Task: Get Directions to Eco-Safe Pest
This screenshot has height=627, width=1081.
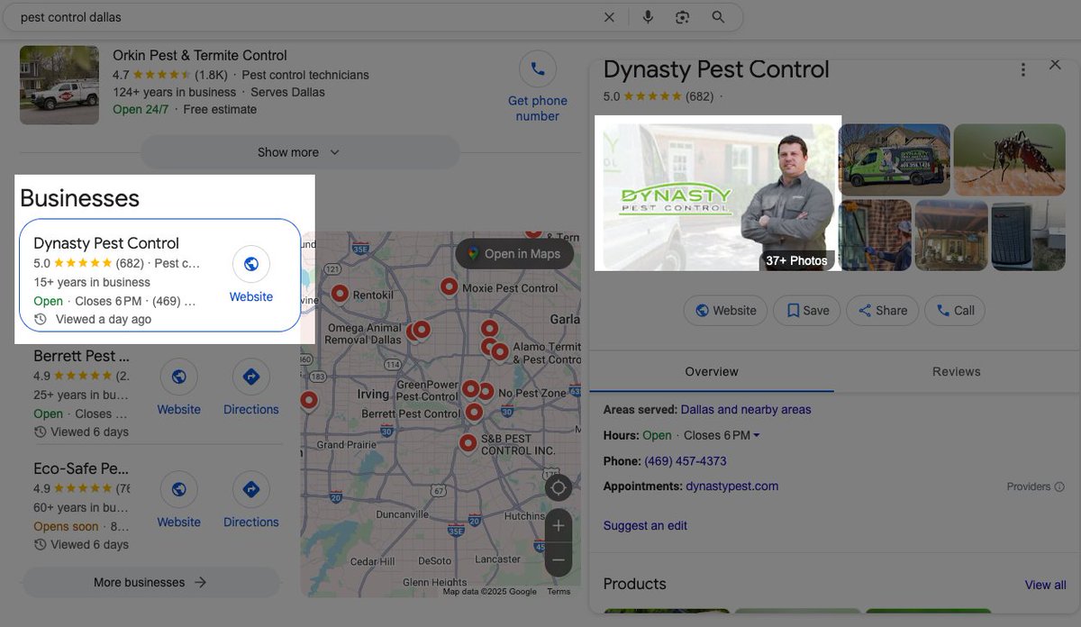Action: (x=251, y=489)
